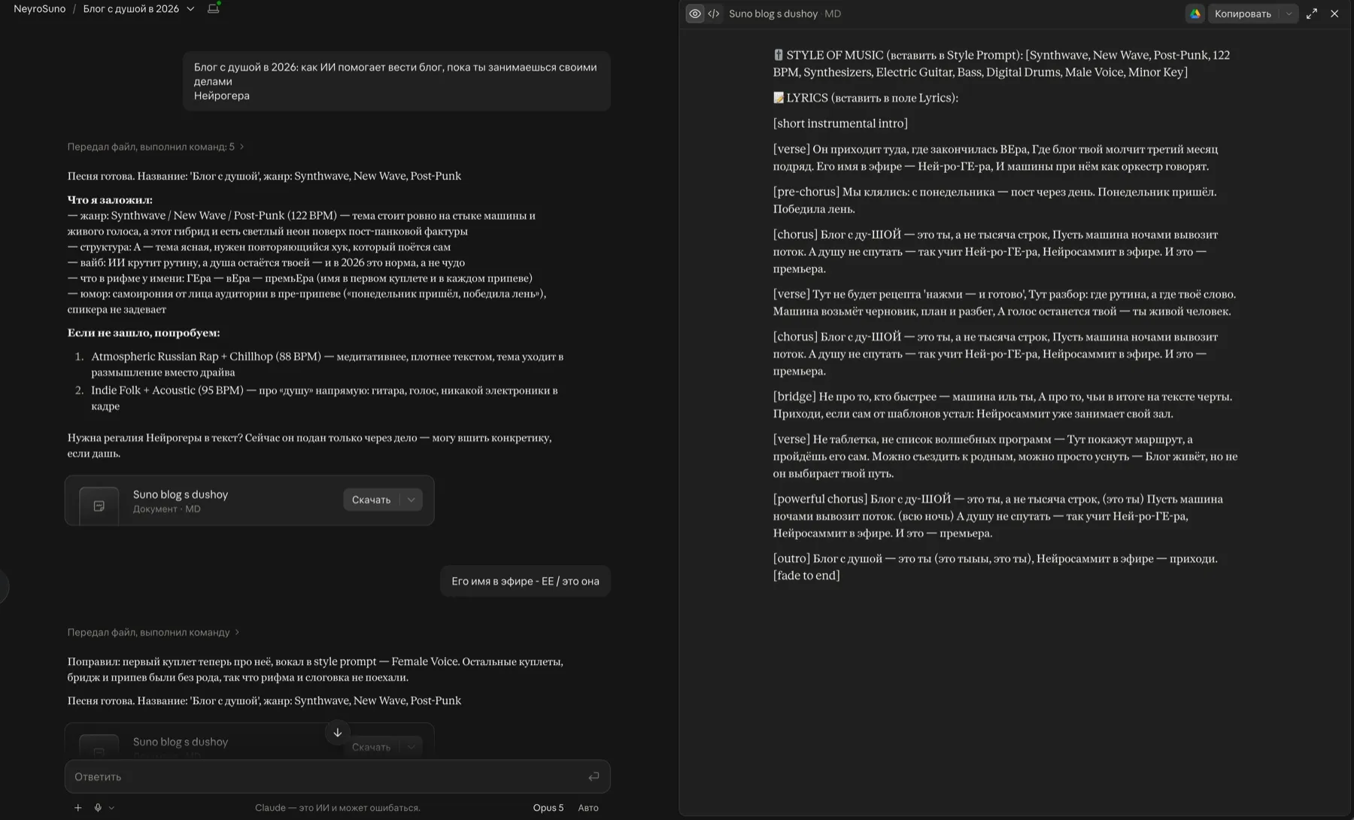Open the laptop status icon in header
Image resolution: width=1354 pixels, height=820 pixels.
pos(214,8)
